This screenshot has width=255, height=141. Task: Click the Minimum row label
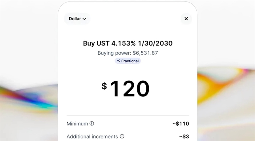coord(77,124)
